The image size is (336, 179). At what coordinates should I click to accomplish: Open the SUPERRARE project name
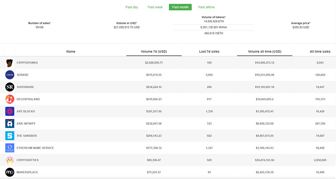(26, 87)
